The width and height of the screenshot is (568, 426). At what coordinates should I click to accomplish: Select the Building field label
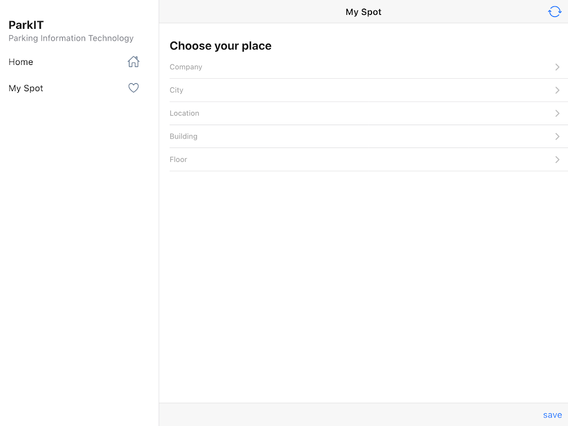pos(183,136)
